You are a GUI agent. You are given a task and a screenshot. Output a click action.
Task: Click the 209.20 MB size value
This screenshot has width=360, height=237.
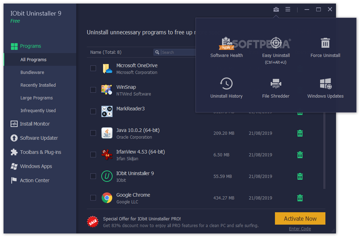tap(224, 133)
